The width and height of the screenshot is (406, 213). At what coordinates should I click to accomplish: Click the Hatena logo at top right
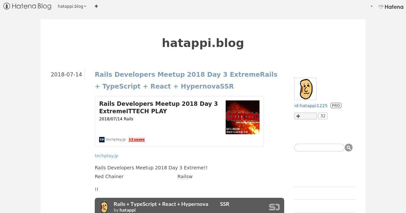[x=391, y=6]
